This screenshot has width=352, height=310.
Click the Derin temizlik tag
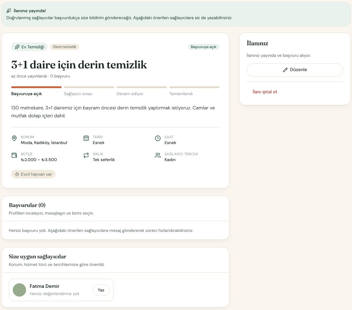65,47
